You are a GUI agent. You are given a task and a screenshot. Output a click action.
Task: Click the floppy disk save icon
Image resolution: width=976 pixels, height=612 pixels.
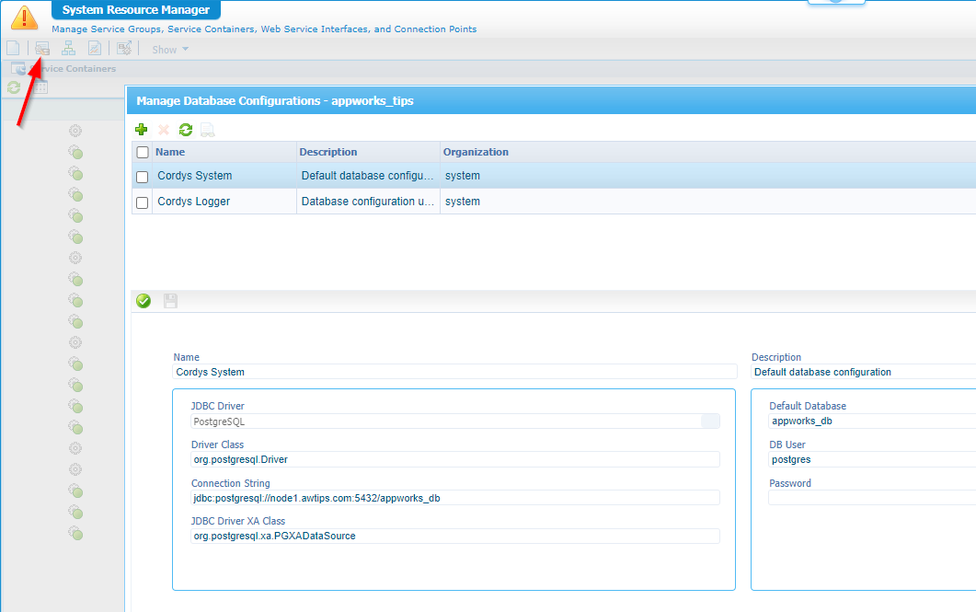tap(170, 301)
